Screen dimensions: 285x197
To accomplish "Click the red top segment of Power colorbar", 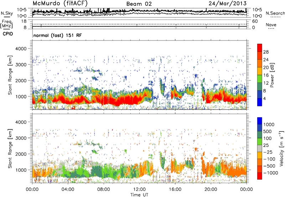I will tap(260, 48).
